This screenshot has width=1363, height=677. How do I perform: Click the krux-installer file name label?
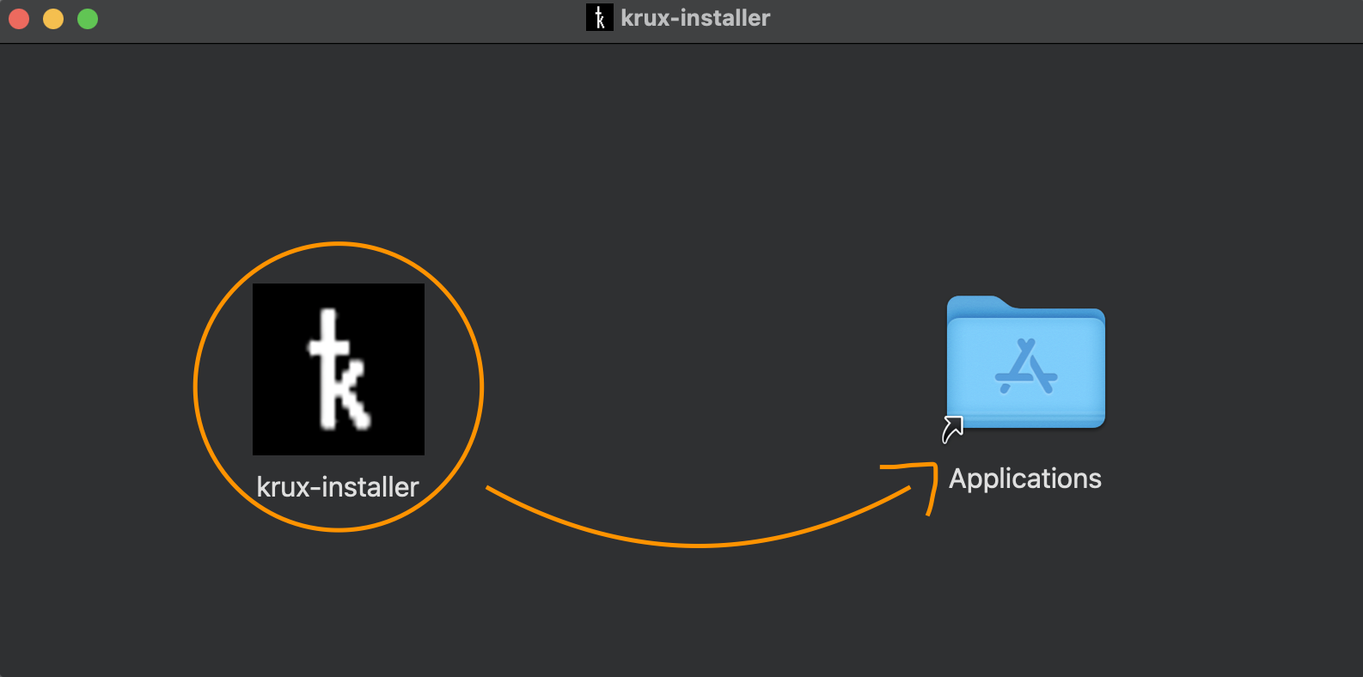338,487
